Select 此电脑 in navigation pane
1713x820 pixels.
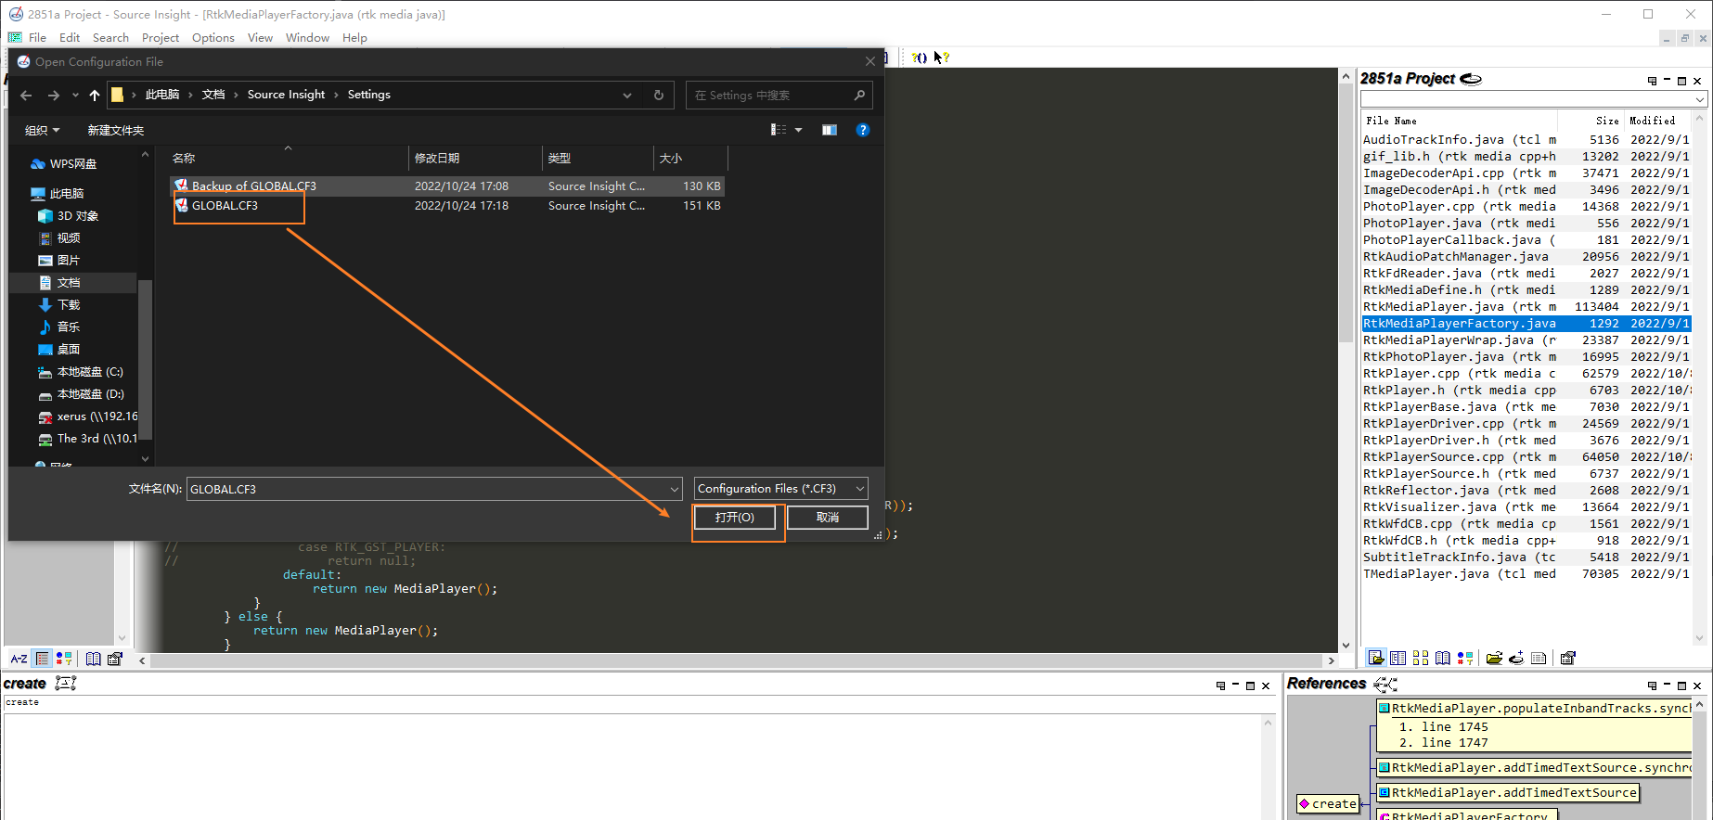pos(67,194)
